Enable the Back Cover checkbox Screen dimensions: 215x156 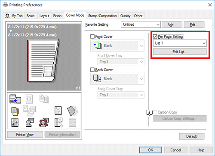[92, 70]
